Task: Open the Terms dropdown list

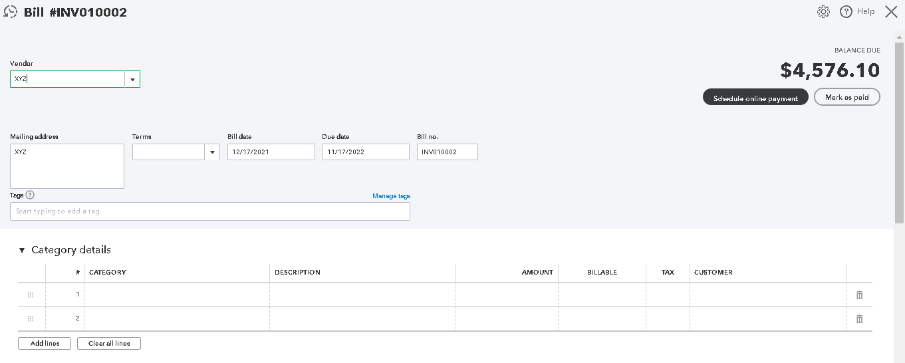Action: 212,152
